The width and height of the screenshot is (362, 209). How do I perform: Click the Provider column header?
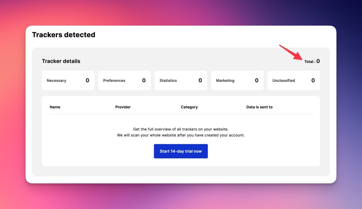click(x=123, y=107)
